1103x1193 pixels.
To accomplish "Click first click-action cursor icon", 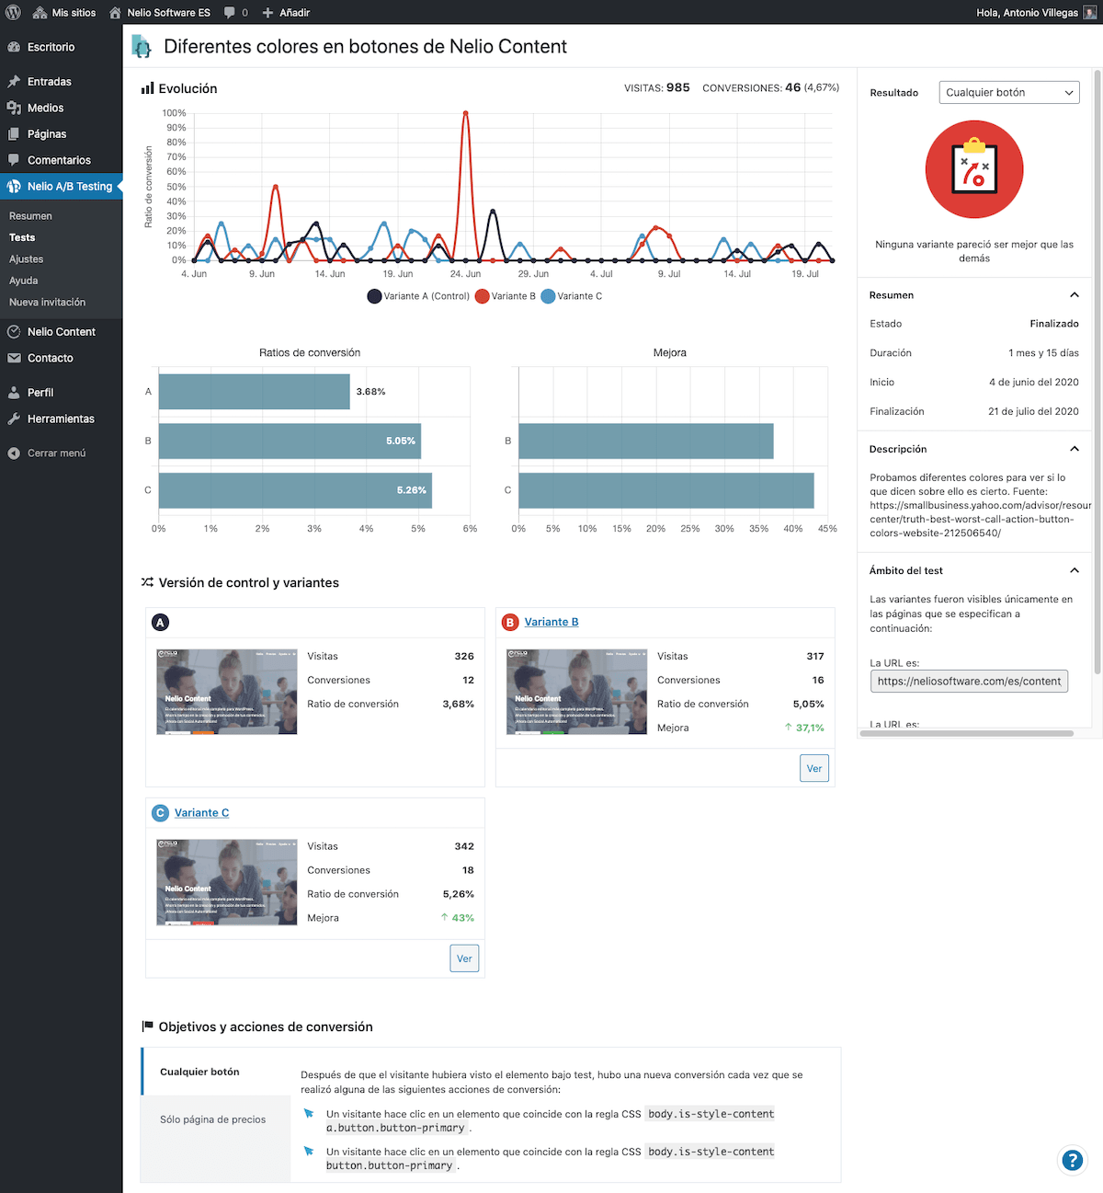I will [309, 1114].
